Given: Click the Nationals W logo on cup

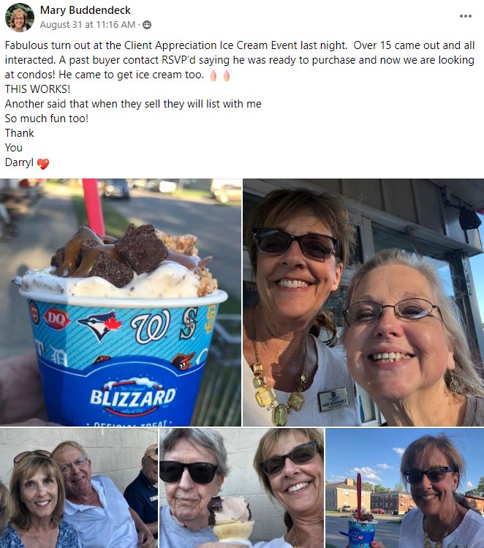Looking at the screenshot, I should (151, 327).
